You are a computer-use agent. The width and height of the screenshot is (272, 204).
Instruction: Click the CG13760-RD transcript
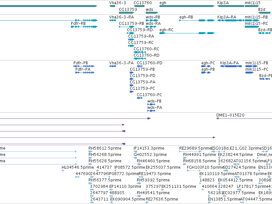tap(140, 59)
